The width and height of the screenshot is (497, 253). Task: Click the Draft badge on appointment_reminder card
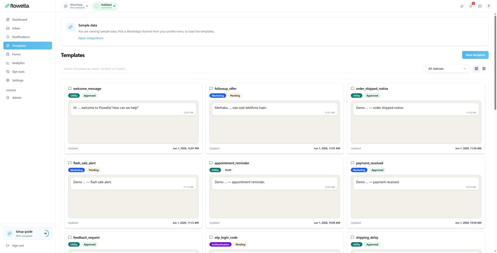click(228, 170)
